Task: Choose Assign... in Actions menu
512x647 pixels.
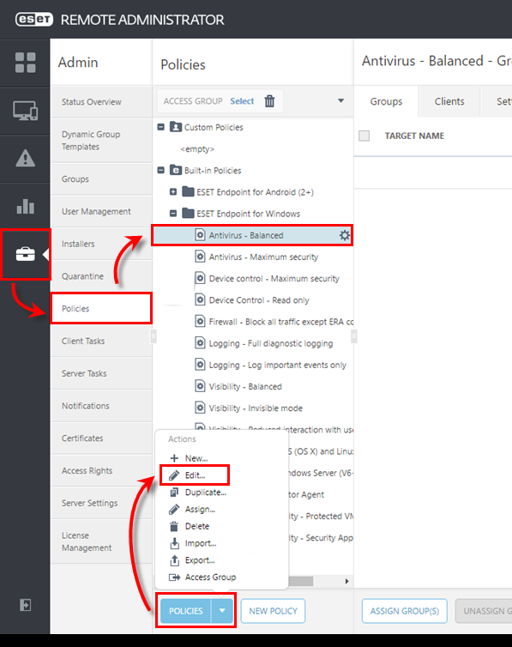Action: (x=200, y=509)
